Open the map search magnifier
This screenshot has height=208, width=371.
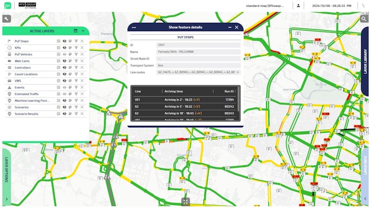pos(364,19)
